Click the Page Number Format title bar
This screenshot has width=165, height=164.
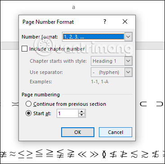pyautogui.click(x=60, y=22)
